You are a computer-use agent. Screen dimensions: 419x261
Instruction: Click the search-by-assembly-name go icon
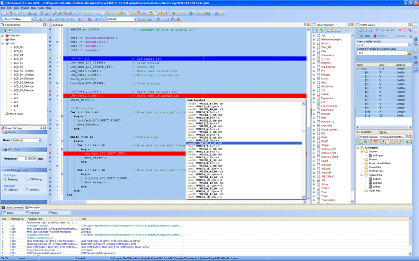(x=409, y=53)
